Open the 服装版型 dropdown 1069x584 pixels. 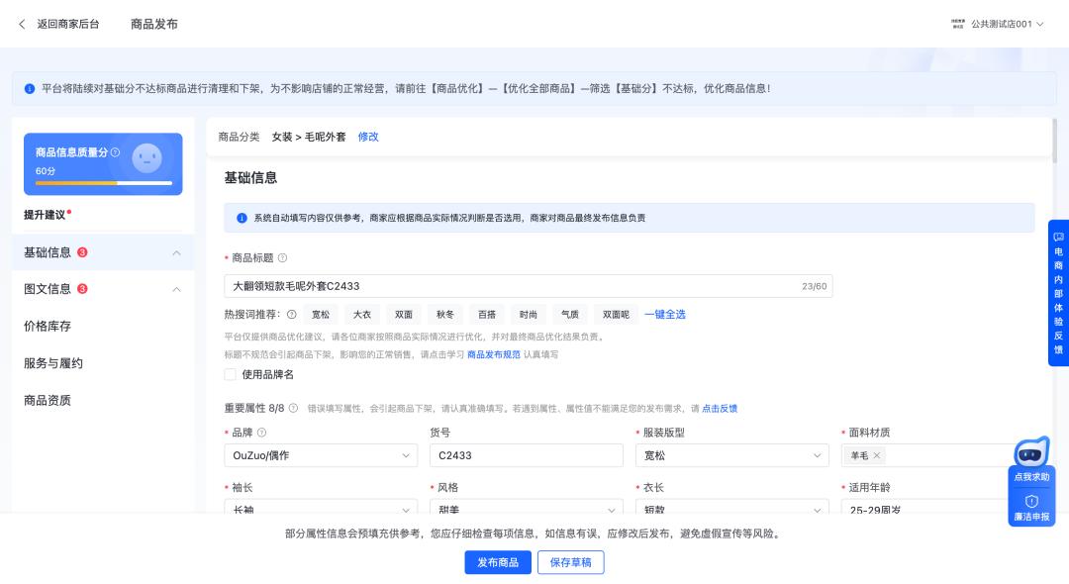[731, 455]
